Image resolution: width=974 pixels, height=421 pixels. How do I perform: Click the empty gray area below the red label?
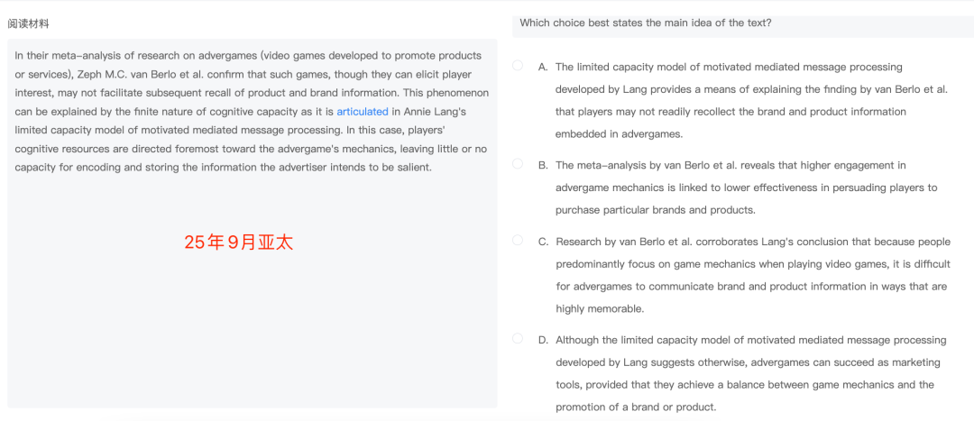(251, 334)
